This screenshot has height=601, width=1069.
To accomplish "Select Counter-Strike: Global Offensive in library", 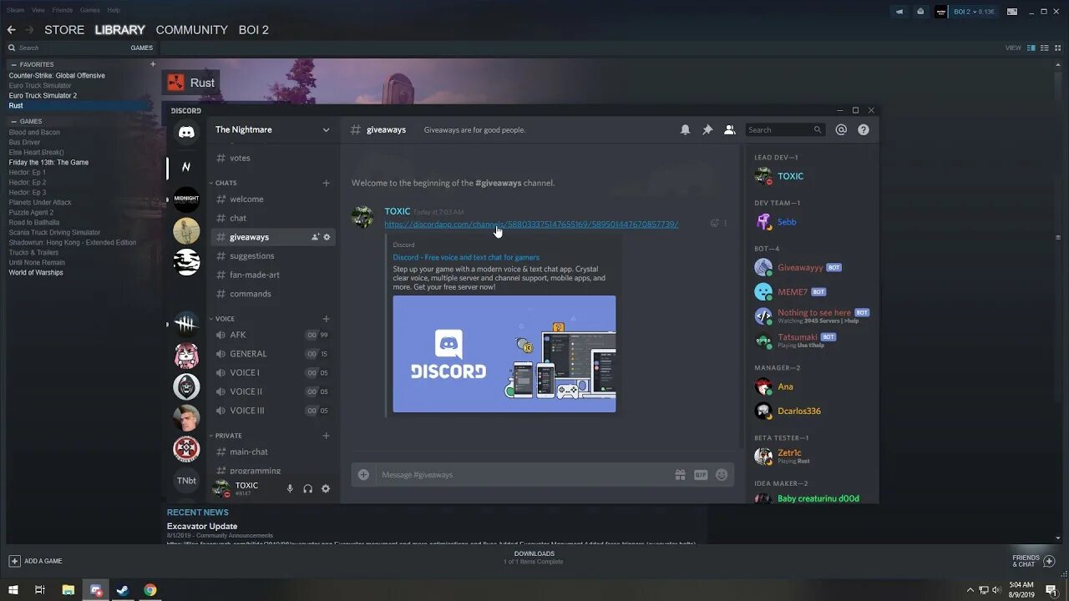I will click(57, 75).
